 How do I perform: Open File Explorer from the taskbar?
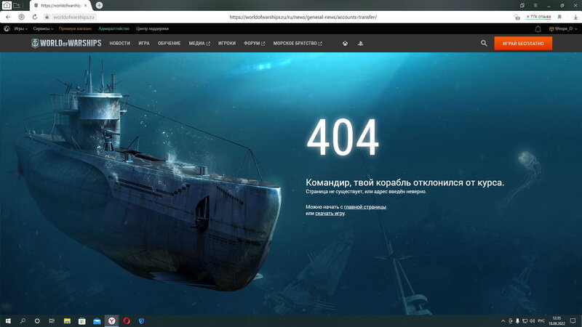[67, 320]
